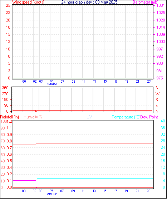Screen dimensions: 167x200
Task: Select the 25 knots windspeed axis label
Action: point(8,5)
